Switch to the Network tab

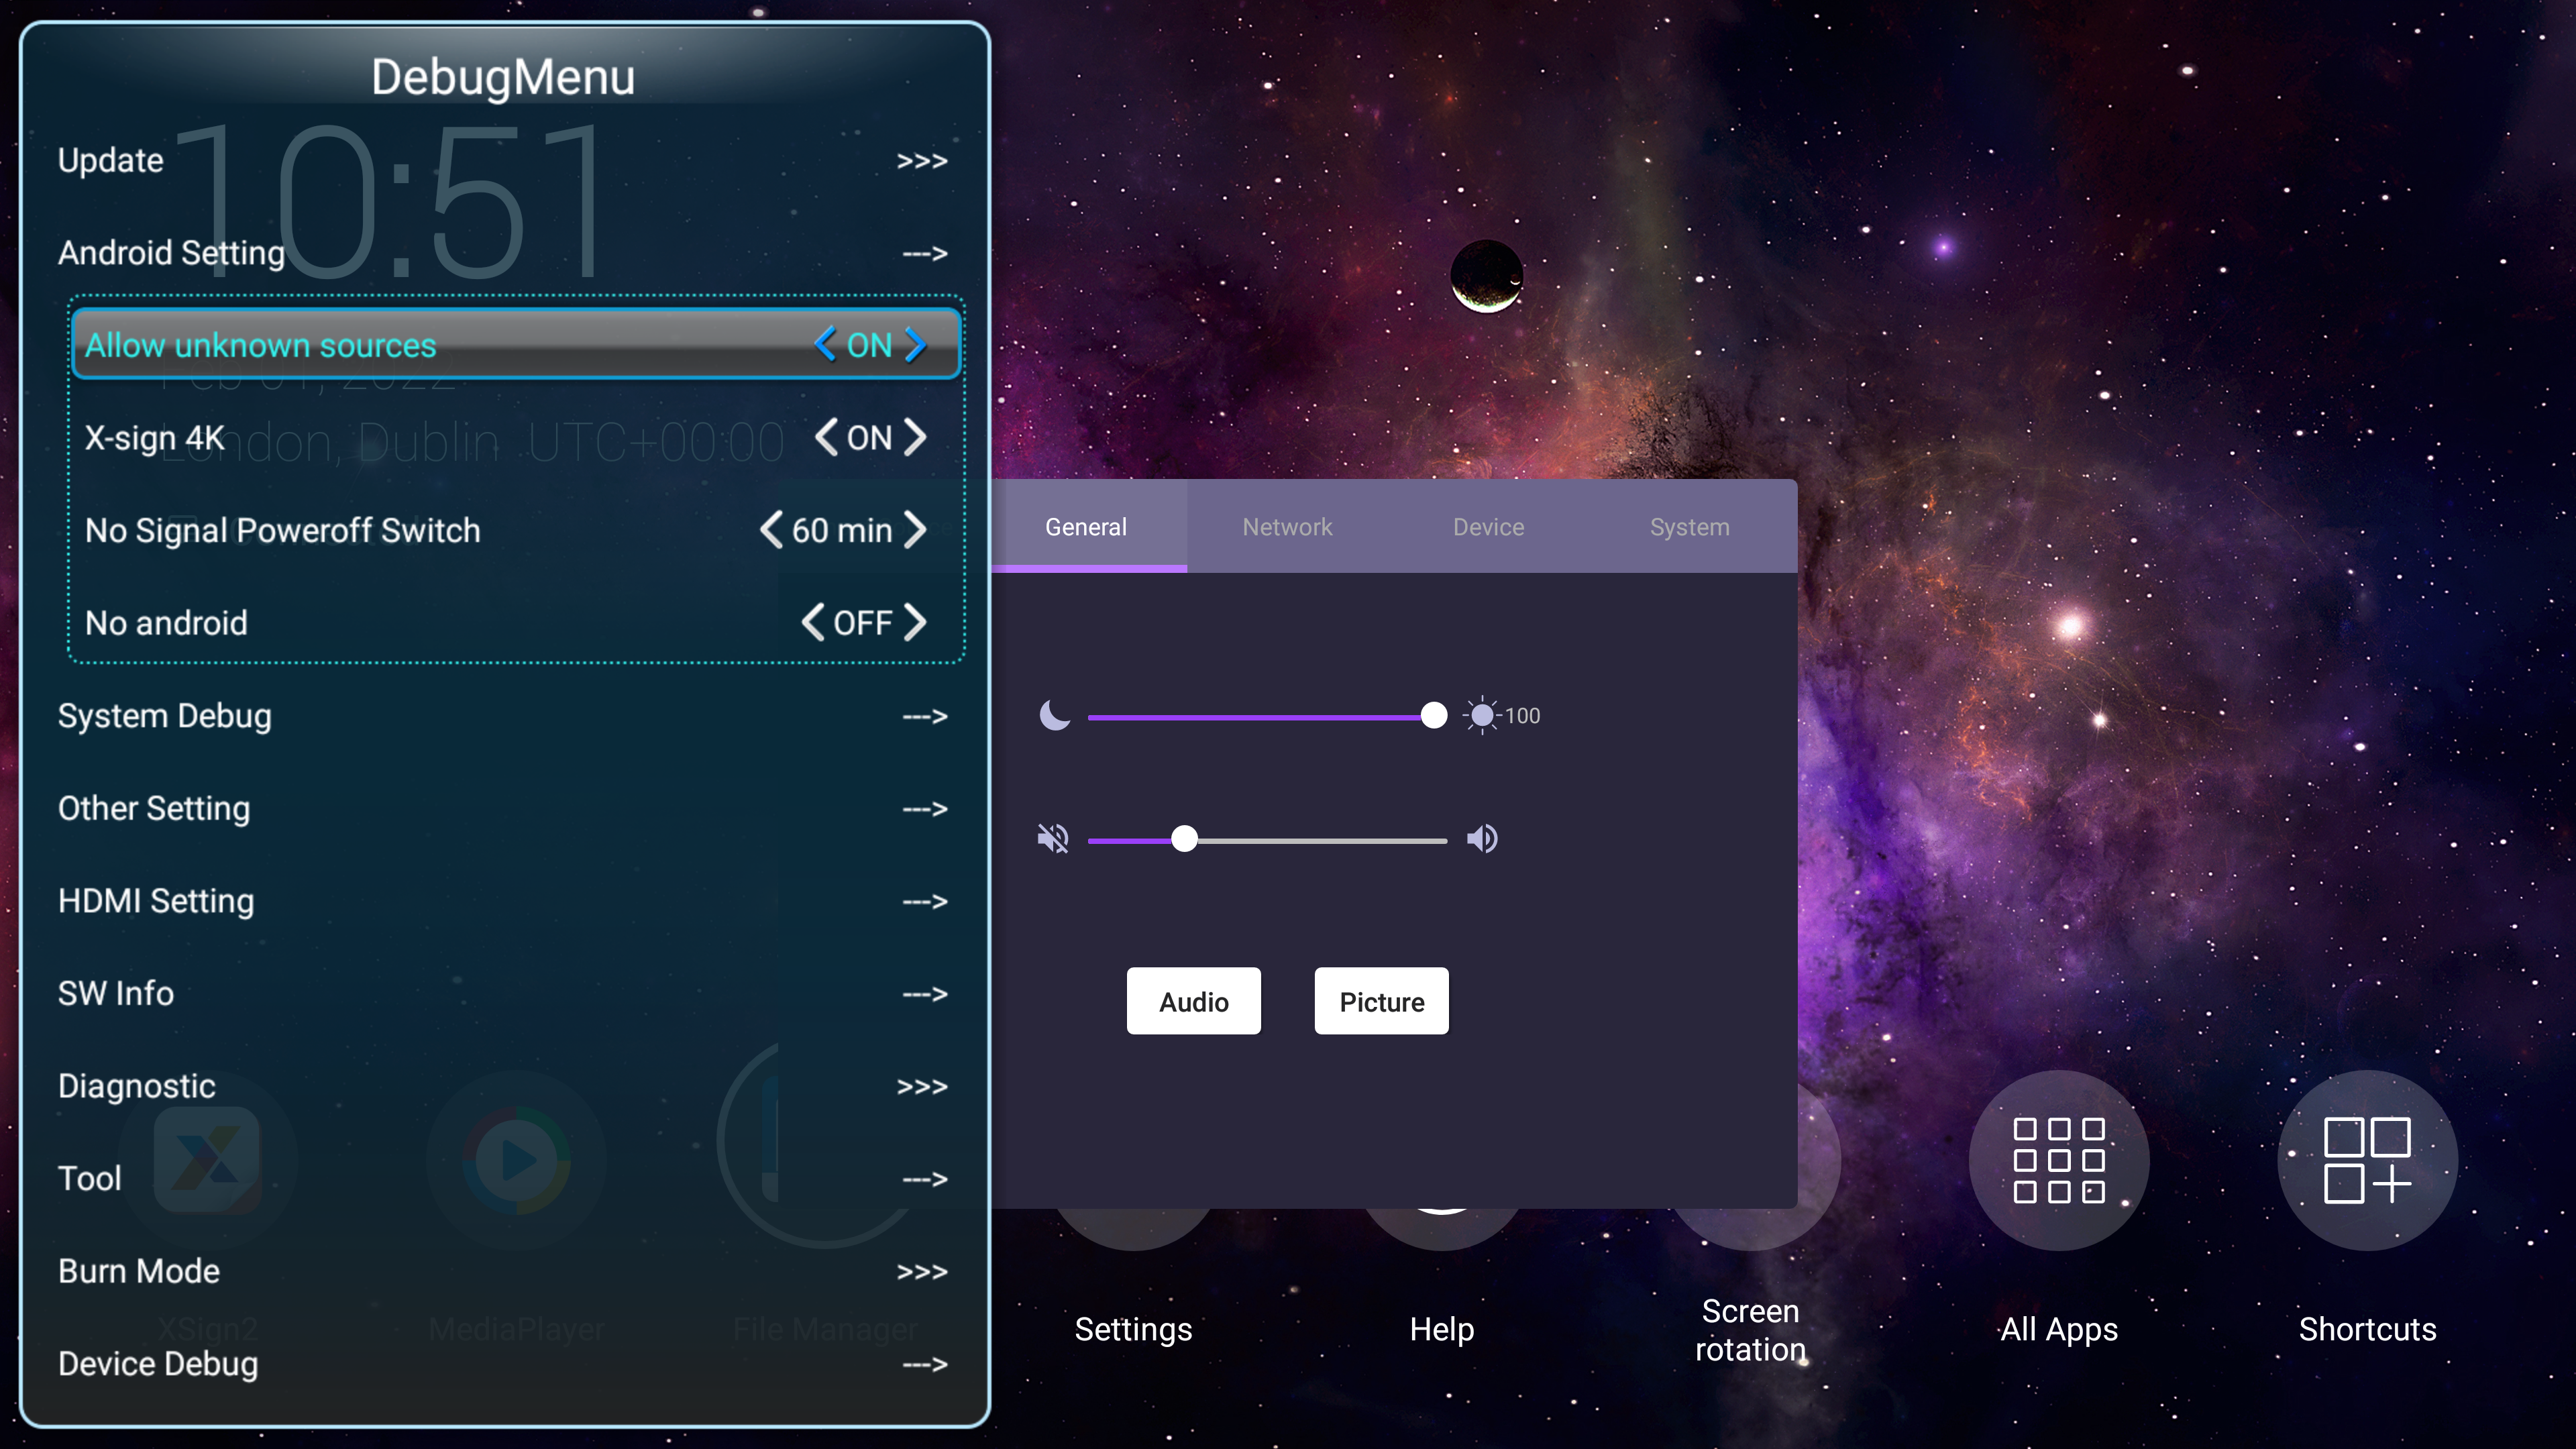(1287, 527)
